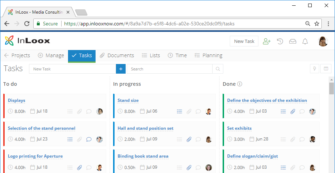Viewport: 335px width, 173px height.
Task: Click the info icon beside Done
Action: 240,84
